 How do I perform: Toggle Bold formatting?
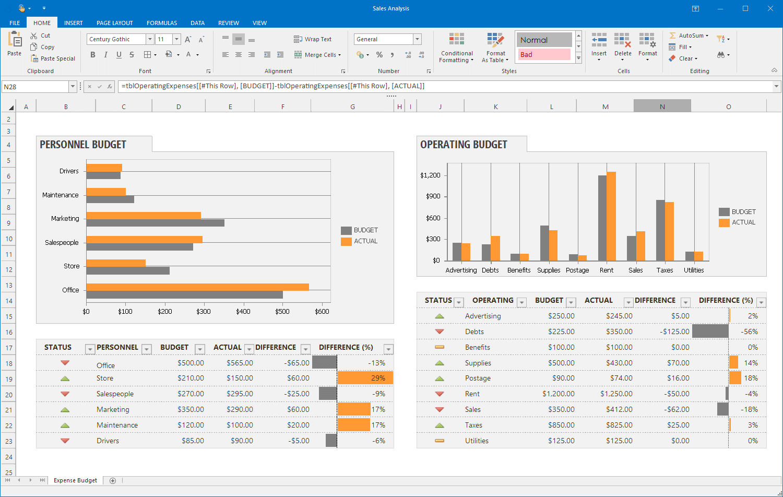93,55
